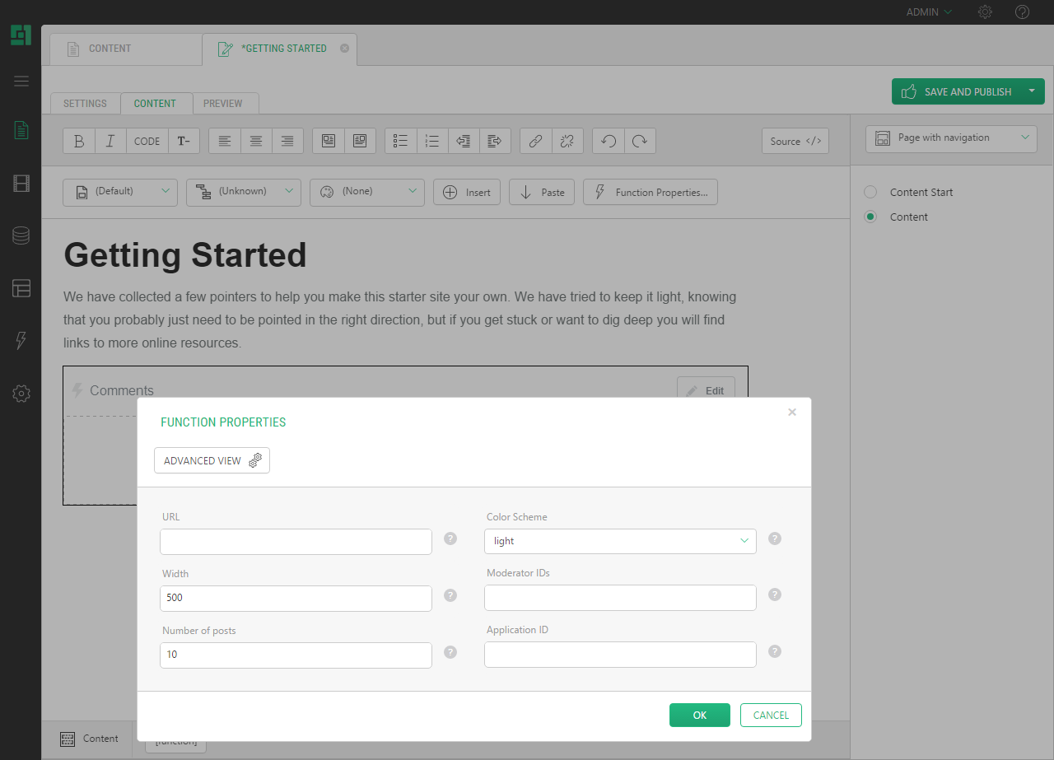Viewport: 1054px width, 760px height.
Task: Open the ADMIN user menu
Action: coord(929,12)
